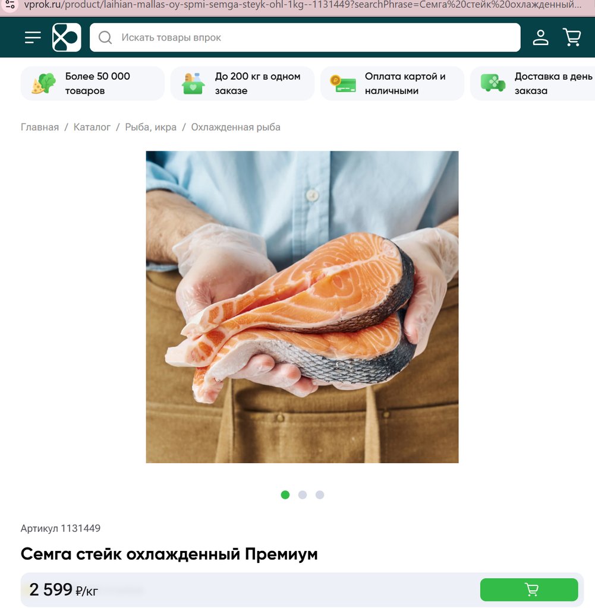595x608 pixels.
Task: Click the search magnifier icon
Action: click(x=105, y=37)
